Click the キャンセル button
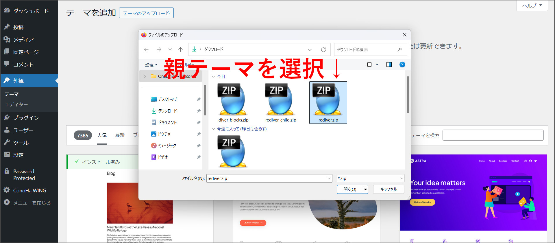This screenshot has height=243, width=555. 388,189
